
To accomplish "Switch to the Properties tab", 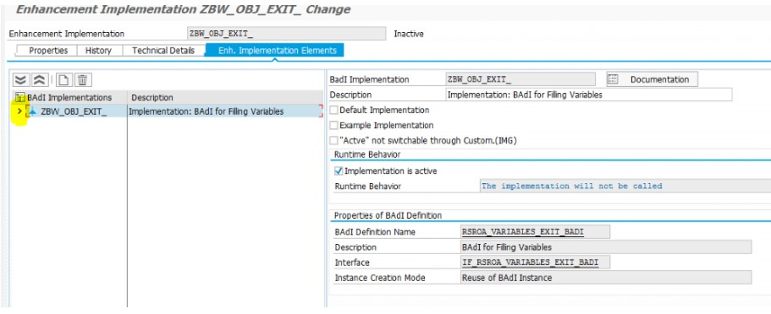I will 47,51.
